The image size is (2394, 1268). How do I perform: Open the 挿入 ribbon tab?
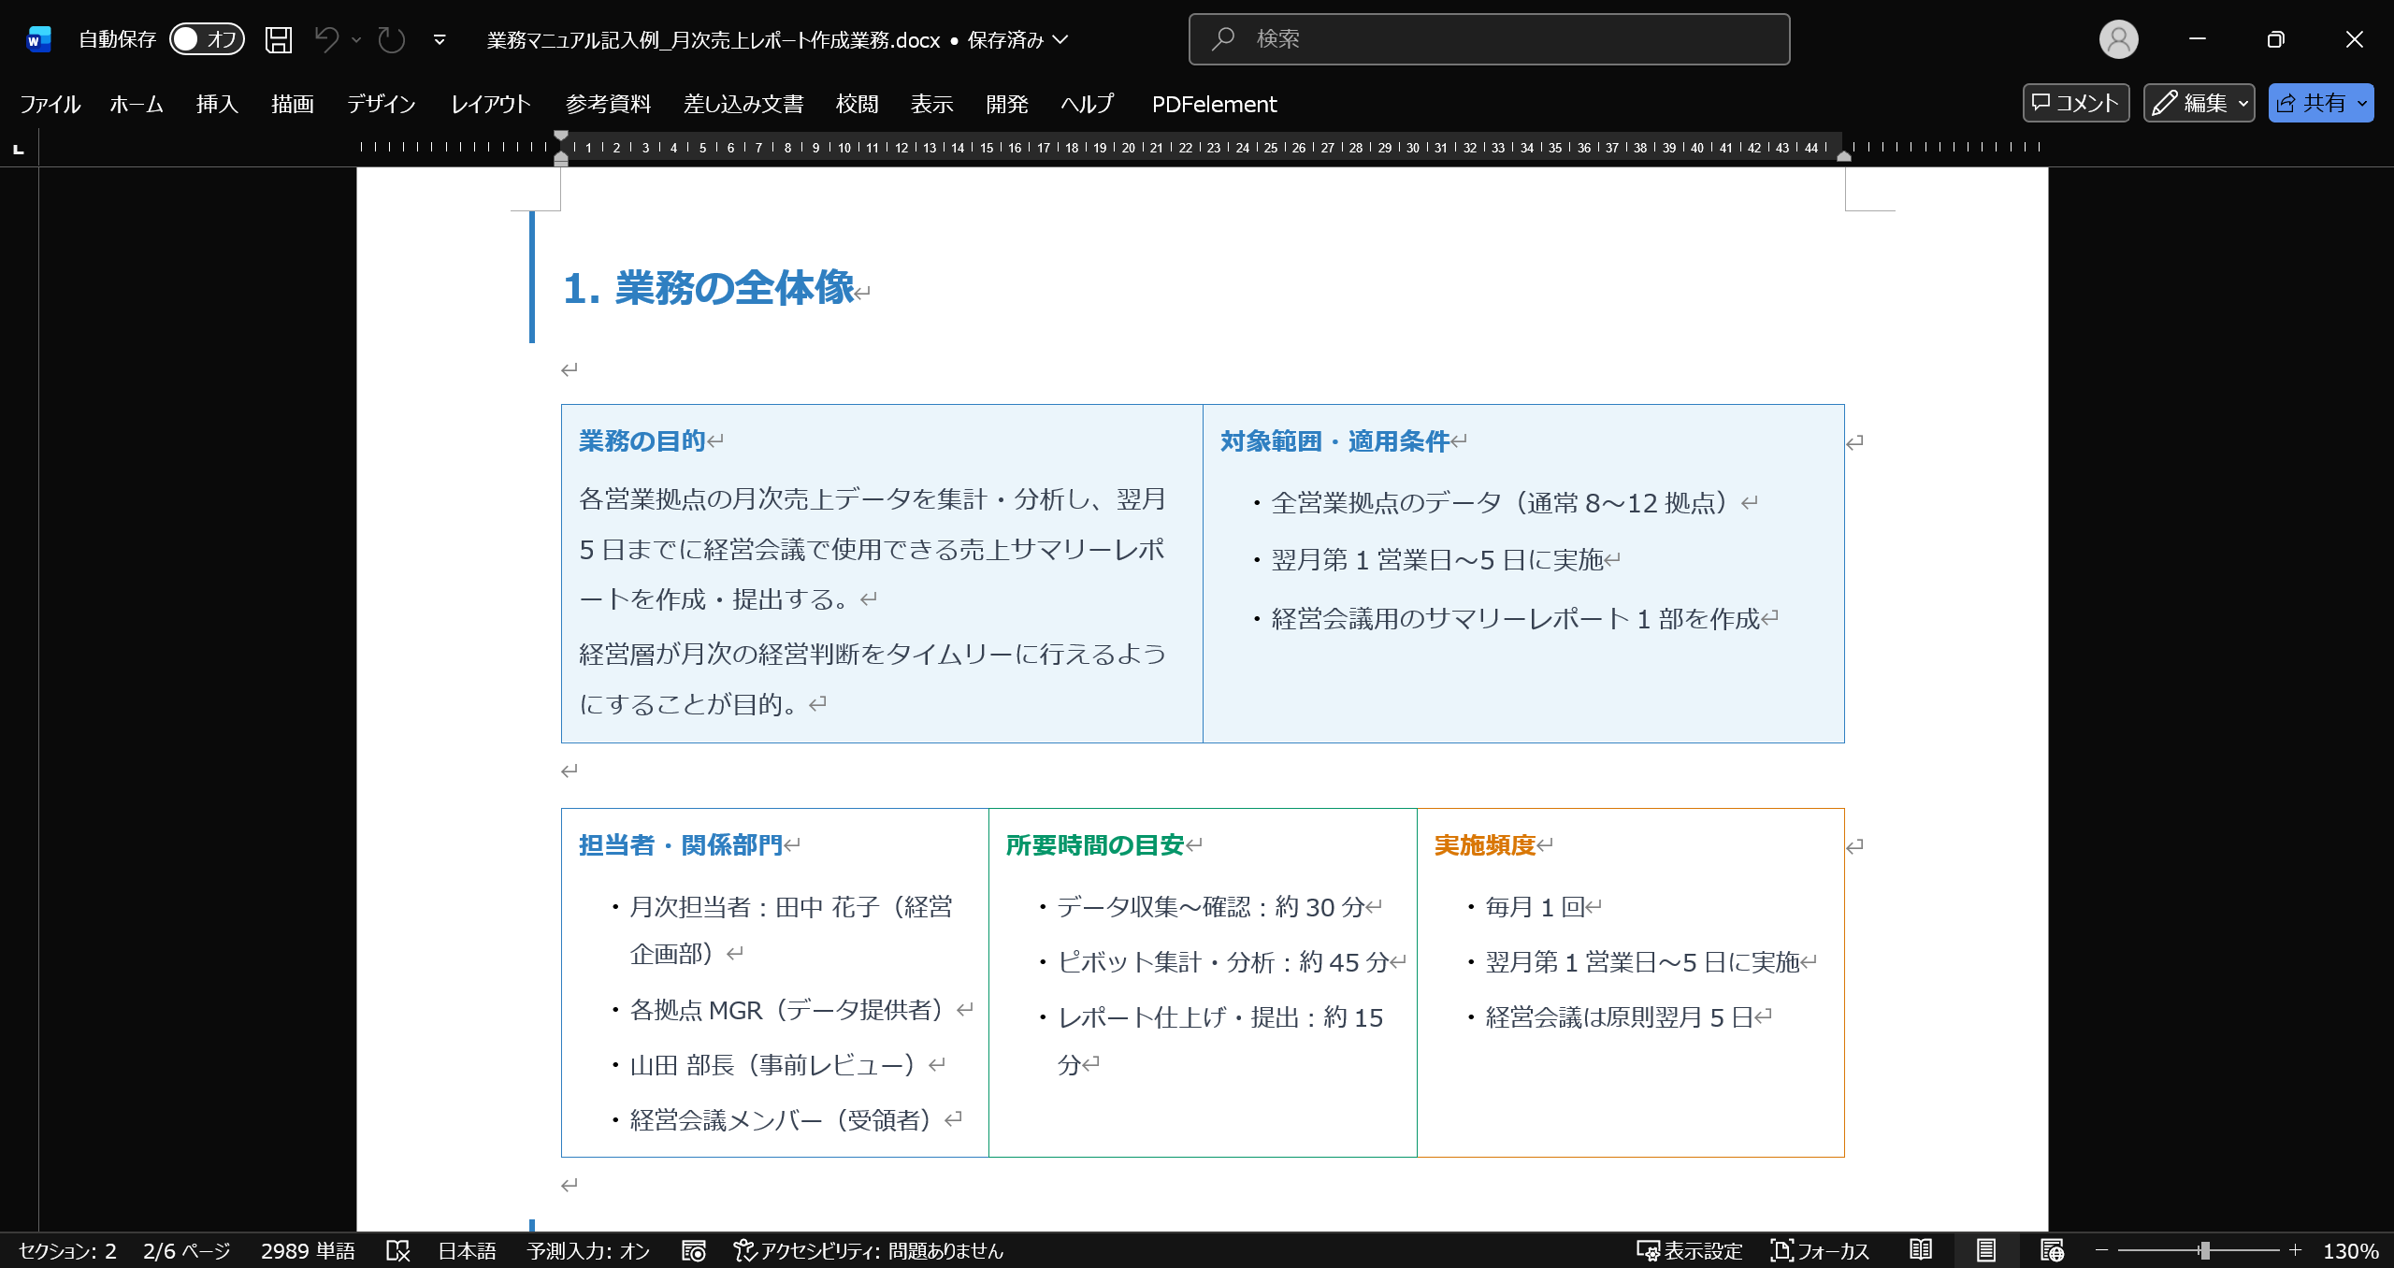click(217, 104)
